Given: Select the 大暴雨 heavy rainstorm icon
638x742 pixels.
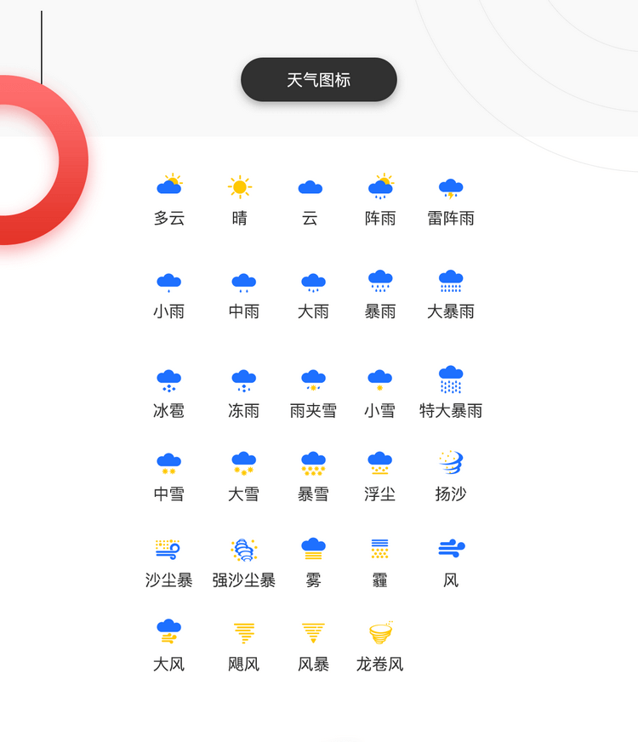Looking at the screenshot, I should point(451,281).
